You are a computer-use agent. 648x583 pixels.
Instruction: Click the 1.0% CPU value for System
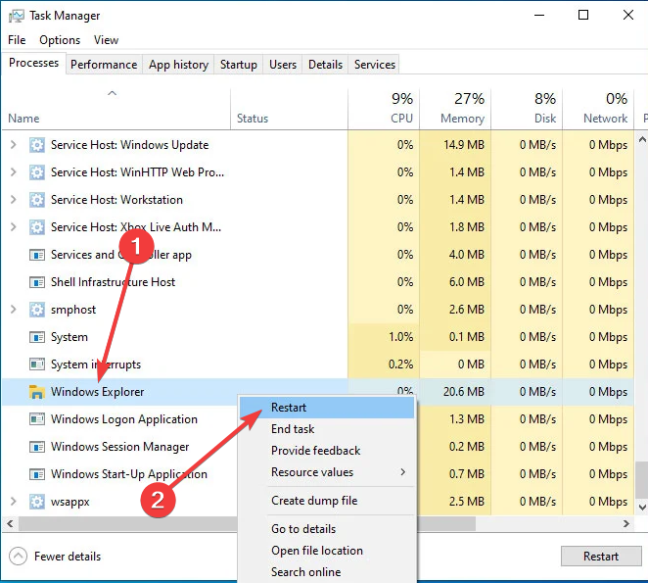point(400,337)
